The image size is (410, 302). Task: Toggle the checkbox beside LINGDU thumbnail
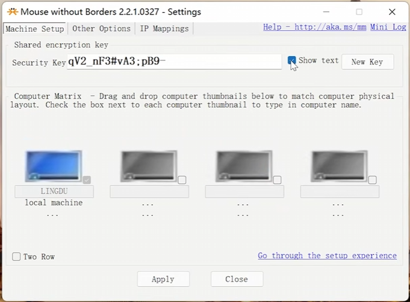click(x=87, y=180)
